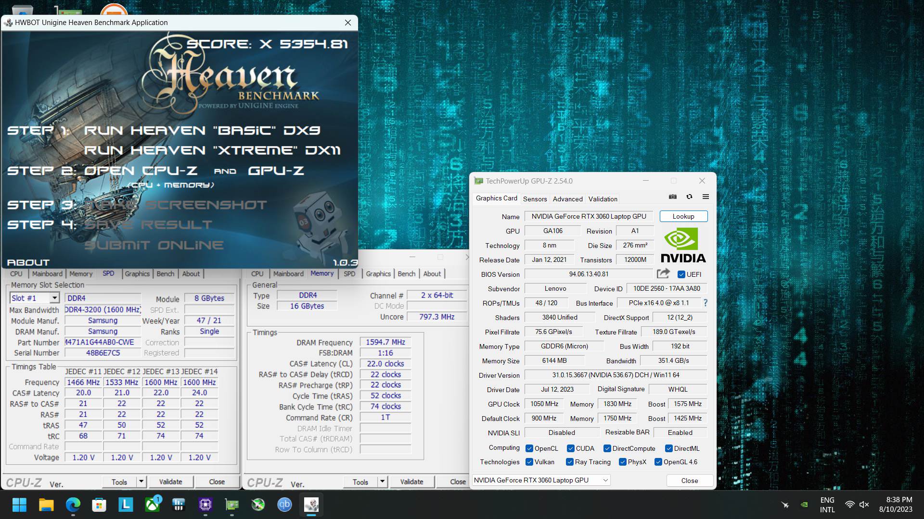This screenshot has width=924, height=519.
Task: Select Graphics tab in right CPU-Z window
Action: (378, 273)
